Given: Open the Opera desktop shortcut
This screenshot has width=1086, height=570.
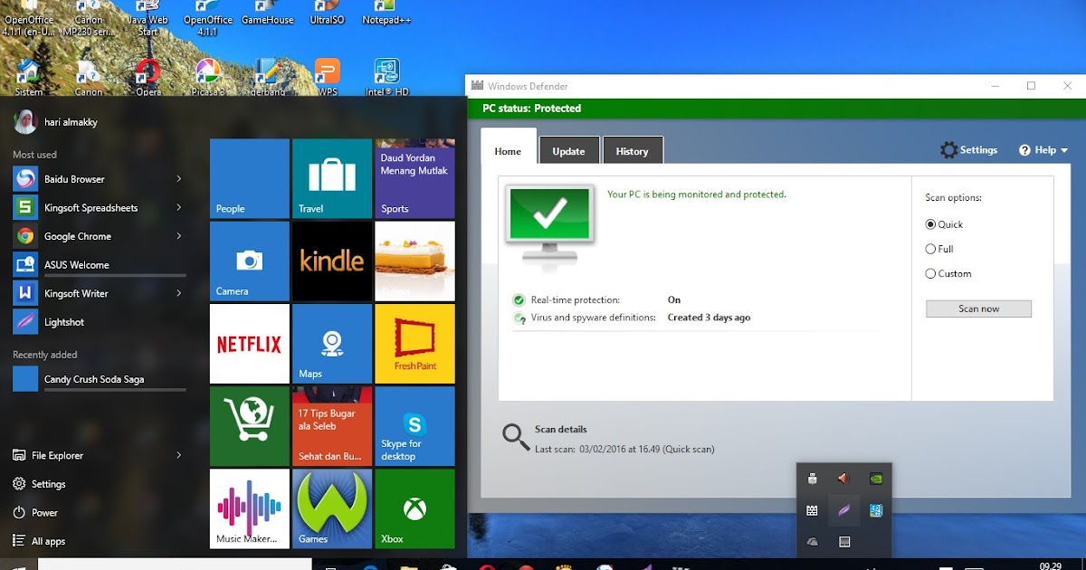Looking at the screenshot, I should pos(148,77).
